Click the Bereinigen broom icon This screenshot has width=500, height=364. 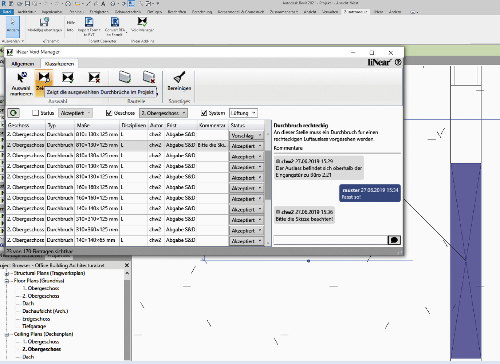(179, 78)
